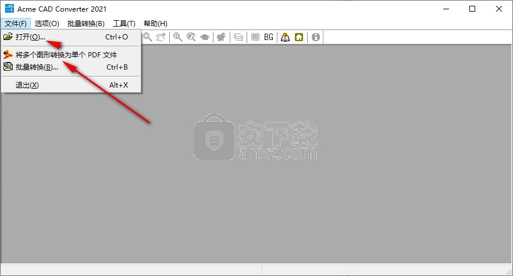Open the 批量转换(B) menu in menu bar
This screenshot has width=513, height=276.
pyautogui.click(x=85, y=24)
